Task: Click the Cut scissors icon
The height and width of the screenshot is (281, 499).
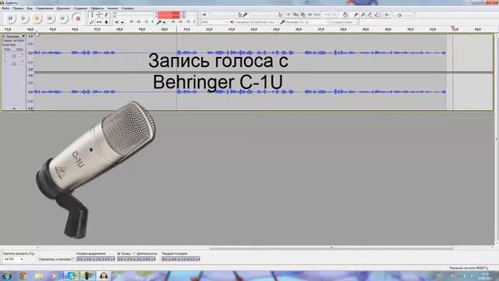Action: point(288,15)
